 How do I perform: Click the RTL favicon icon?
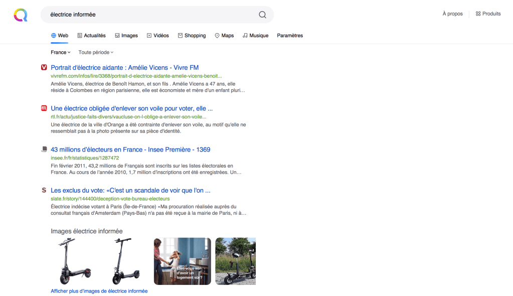click(x=44, y=108)
